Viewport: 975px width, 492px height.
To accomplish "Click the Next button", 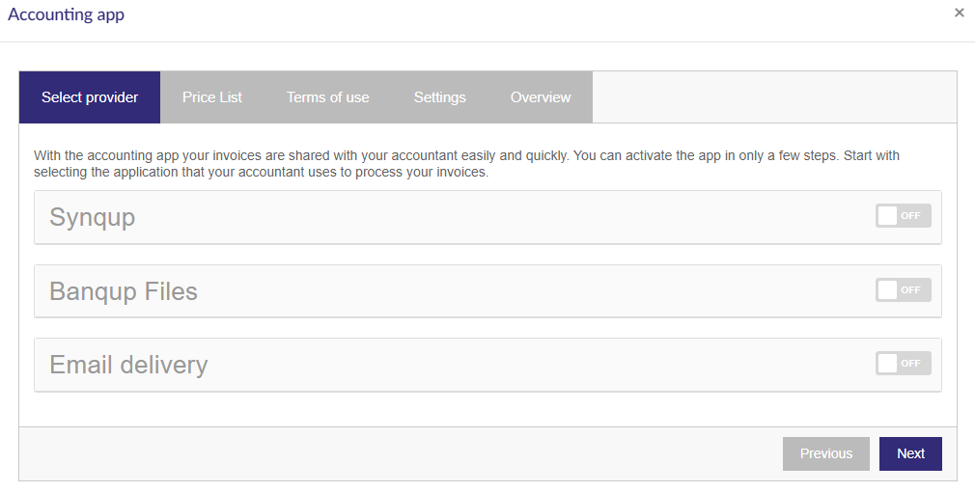I will [910, 453].
